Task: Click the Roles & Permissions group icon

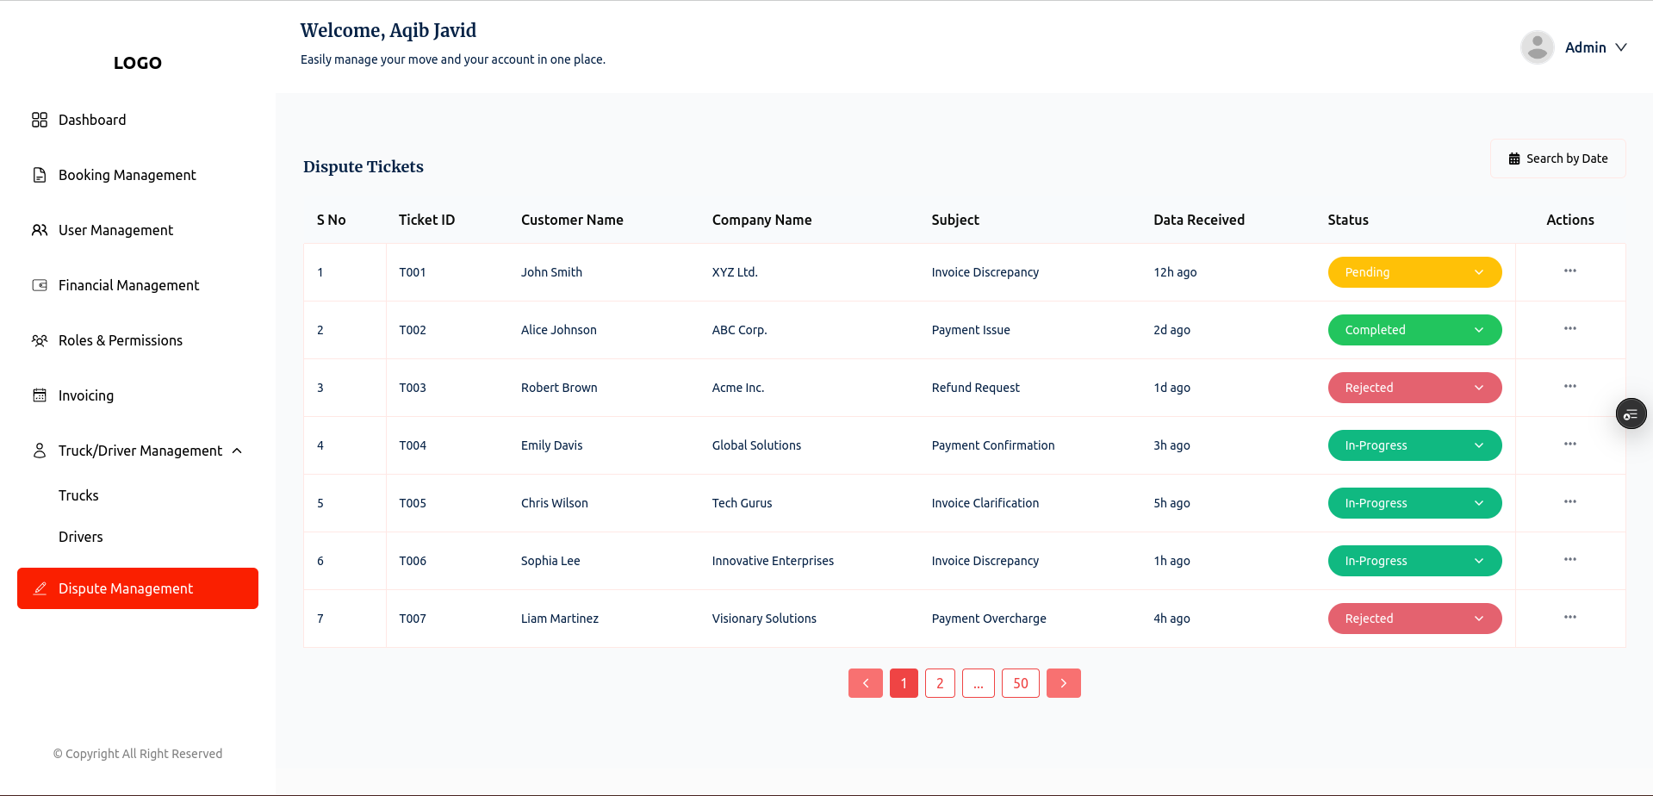Action: [x=40, y=340]
